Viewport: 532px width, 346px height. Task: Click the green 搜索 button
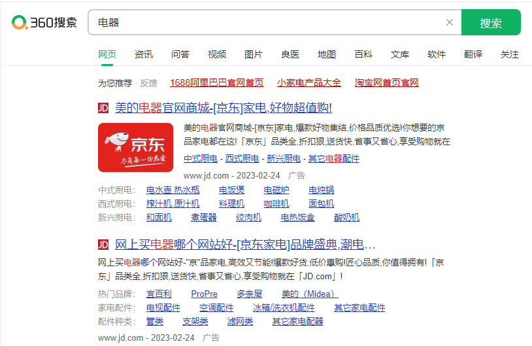(491, 22)
